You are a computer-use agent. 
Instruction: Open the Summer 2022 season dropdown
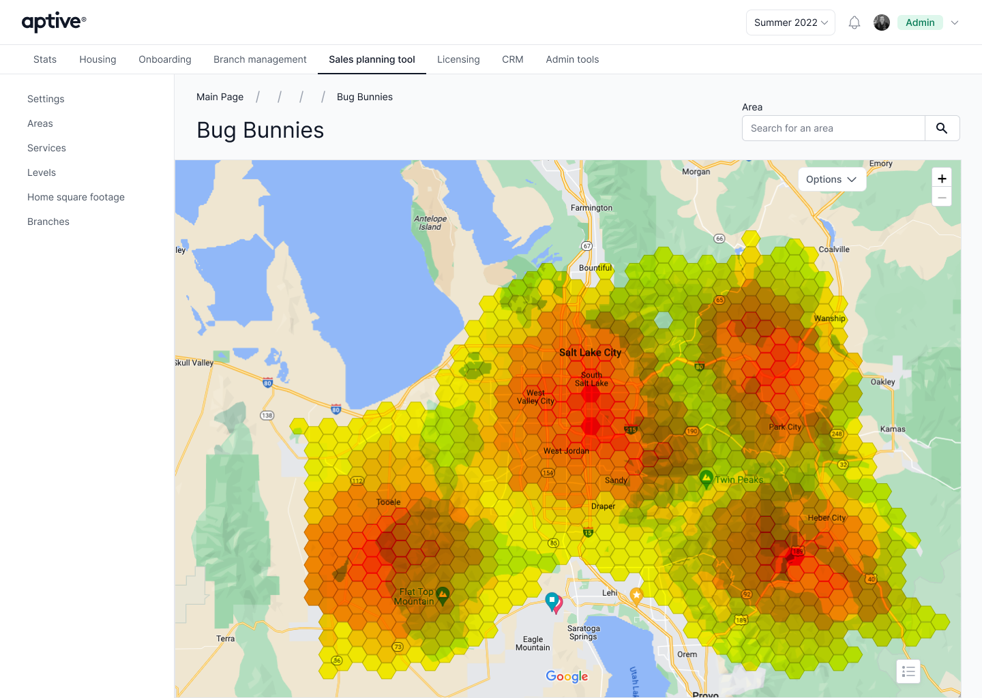790,22
